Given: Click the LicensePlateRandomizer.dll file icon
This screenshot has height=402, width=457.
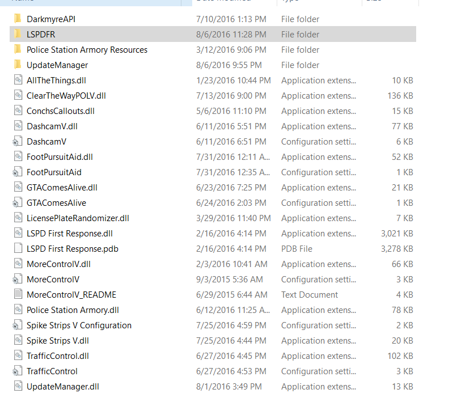Looking at the screenshot, I should point(18,218).
